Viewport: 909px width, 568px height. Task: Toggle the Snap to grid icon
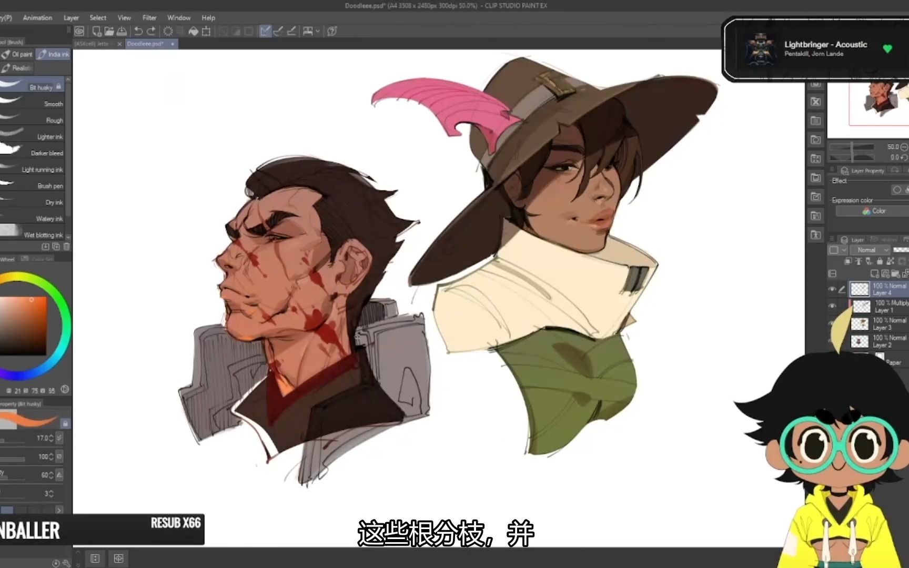pos(291,31)
